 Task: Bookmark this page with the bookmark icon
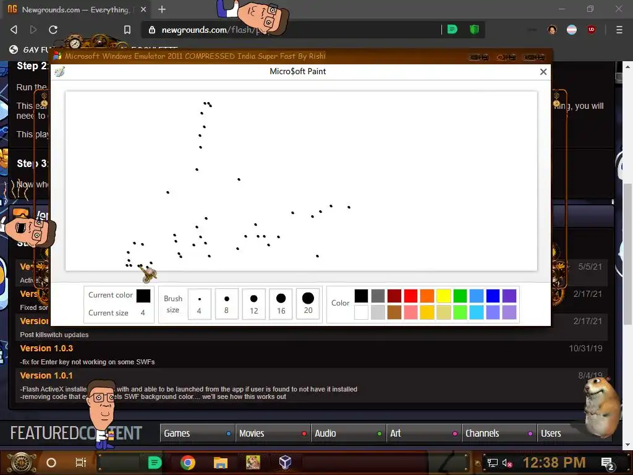pyautogui.click(x=127, y=30)
